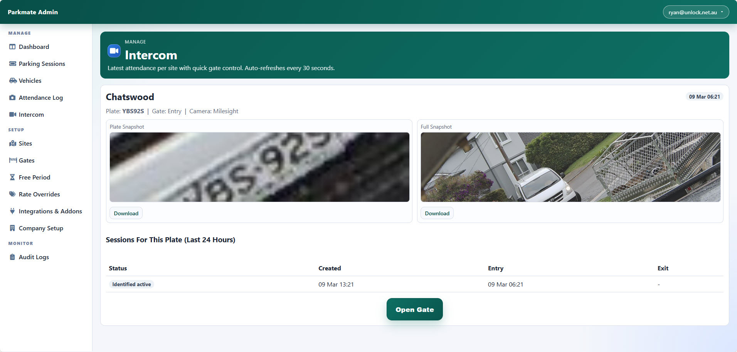Viewport: 737px width, 352px height.
Task: View the full snapshot van thumbnail
Action: coord(570,167)
